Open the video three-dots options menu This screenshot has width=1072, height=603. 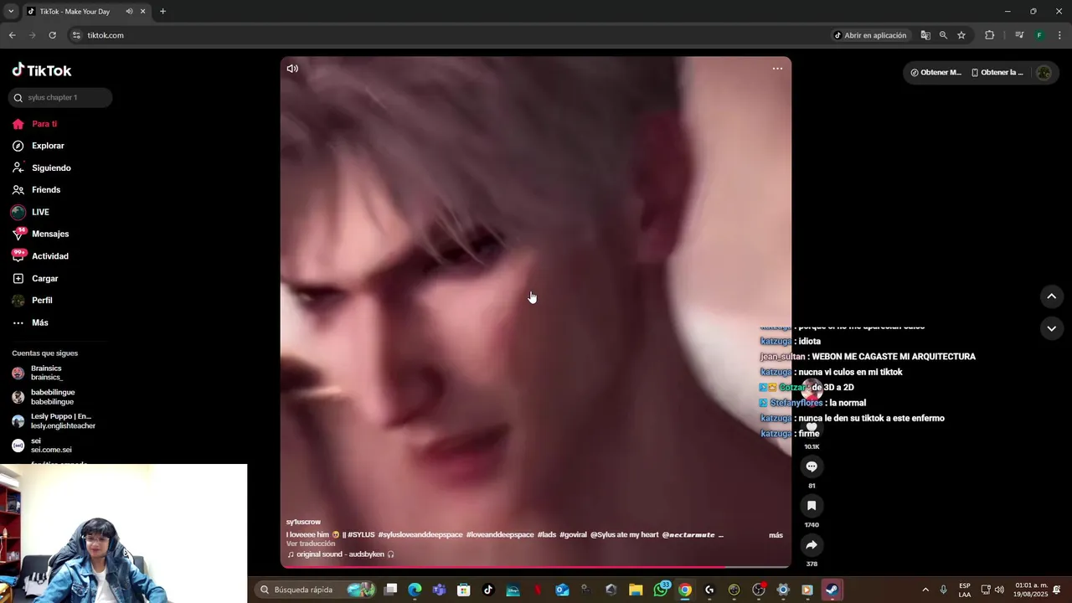[777, 69]
